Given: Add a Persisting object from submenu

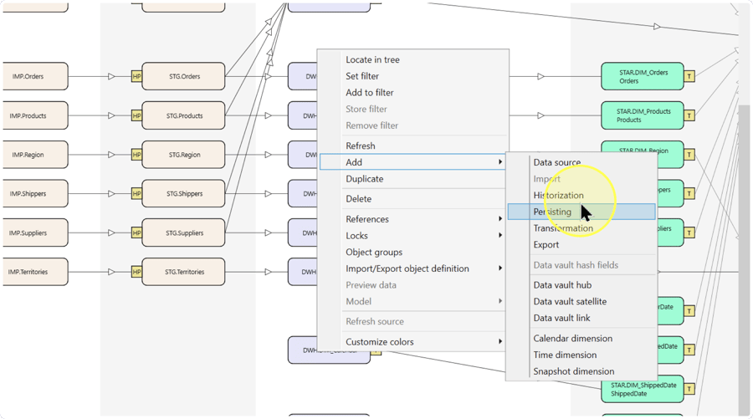Looking at the screenshot, I should (x=581, y=212).
